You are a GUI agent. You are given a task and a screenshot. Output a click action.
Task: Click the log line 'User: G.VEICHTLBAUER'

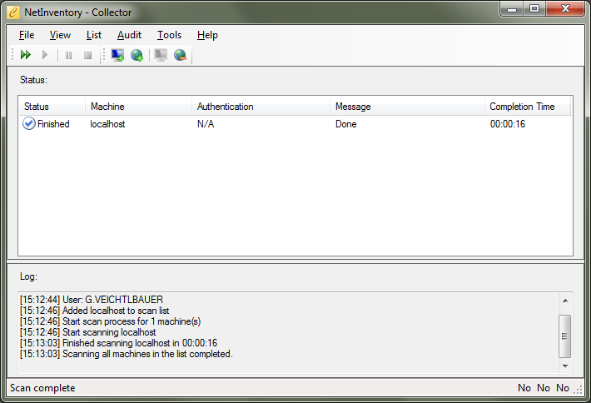(92, 300)
